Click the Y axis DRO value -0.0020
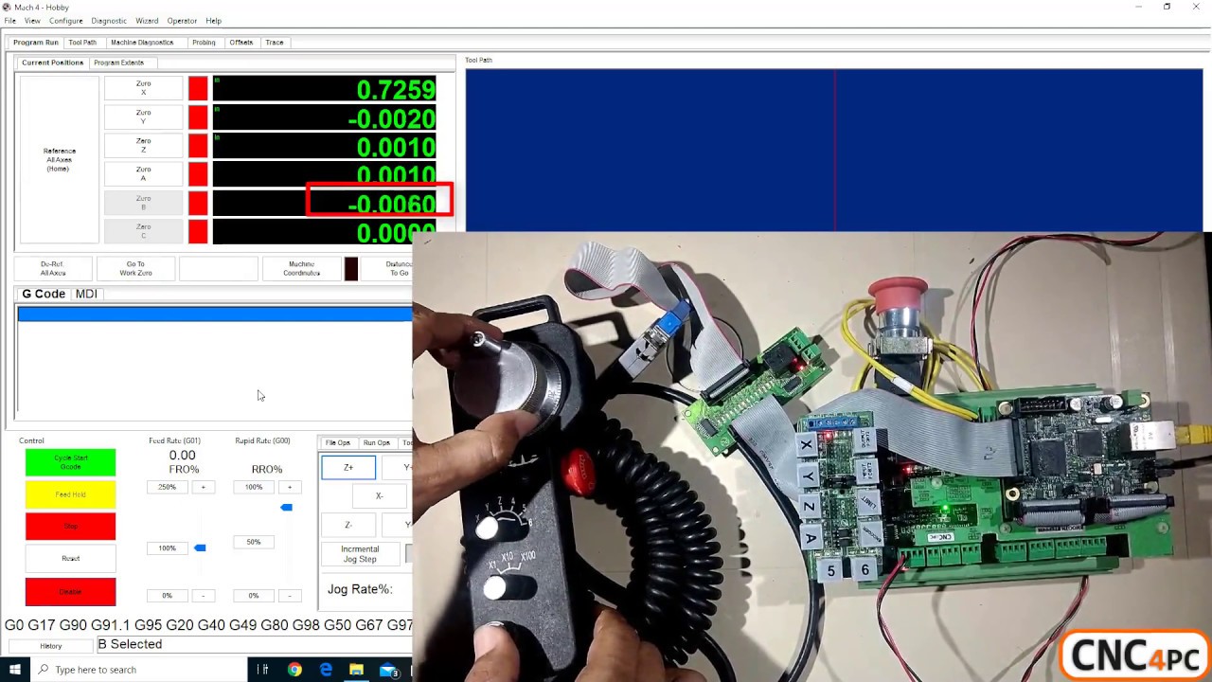Viewport: 1212px width, 682px height. (325, 117)
